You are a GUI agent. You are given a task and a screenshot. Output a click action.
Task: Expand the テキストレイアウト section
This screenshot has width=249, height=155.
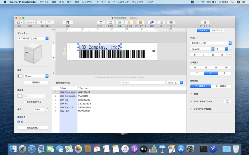(191, 101)
